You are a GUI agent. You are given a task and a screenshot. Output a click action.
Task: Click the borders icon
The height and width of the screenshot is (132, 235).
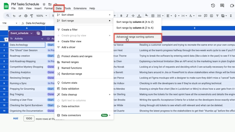(153, 16)
